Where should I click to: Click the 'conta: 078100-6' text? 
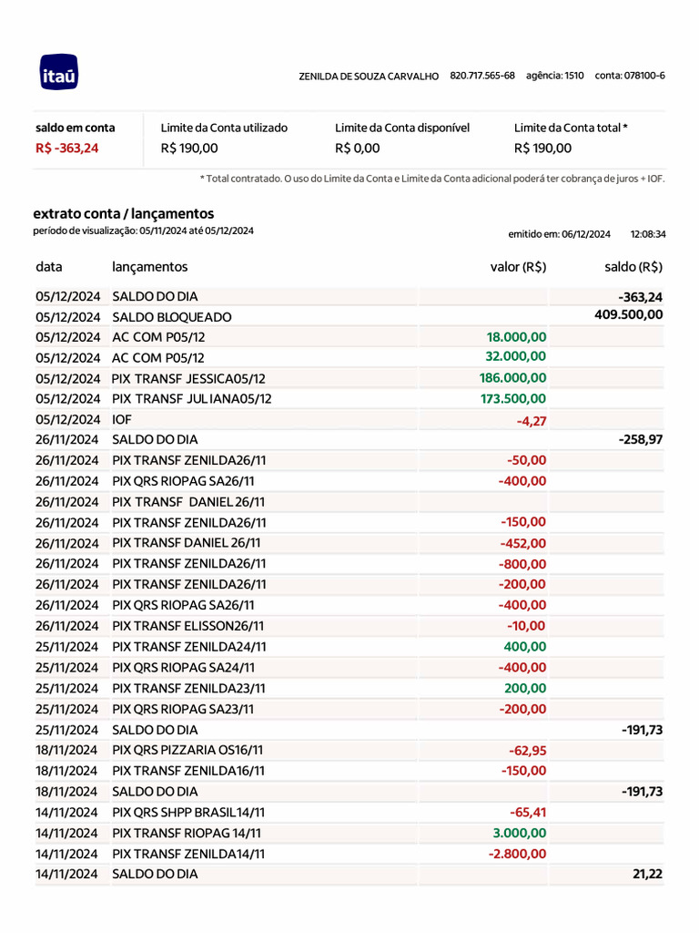[630, 76]
